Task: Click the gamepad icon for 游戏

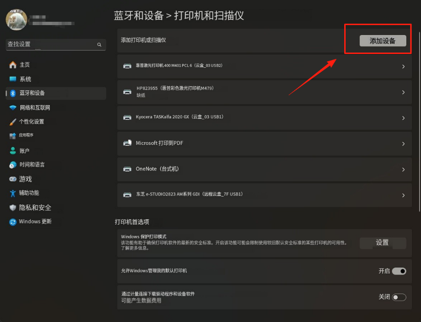Action: pyautogui.click(x=13, y=179)
